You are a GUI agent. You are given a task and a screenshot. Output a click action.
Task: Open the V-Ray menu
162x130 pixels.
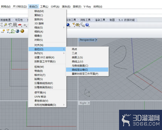[x=87, y=7]
